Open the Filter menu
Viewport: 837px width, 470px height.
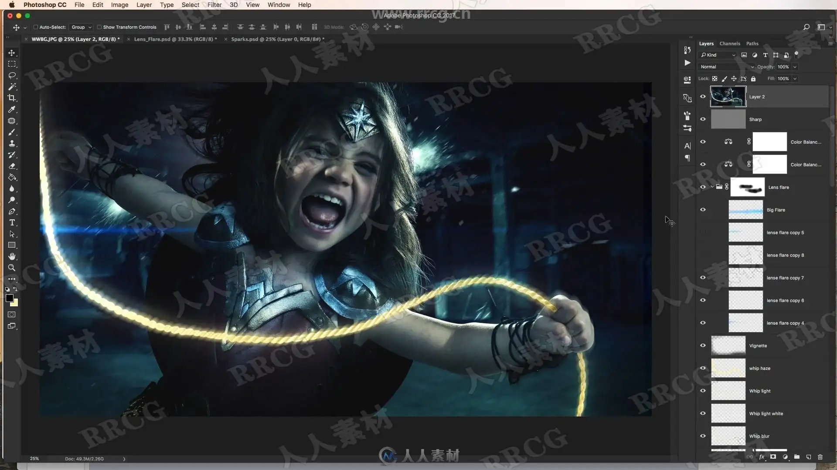pos(214,5)
